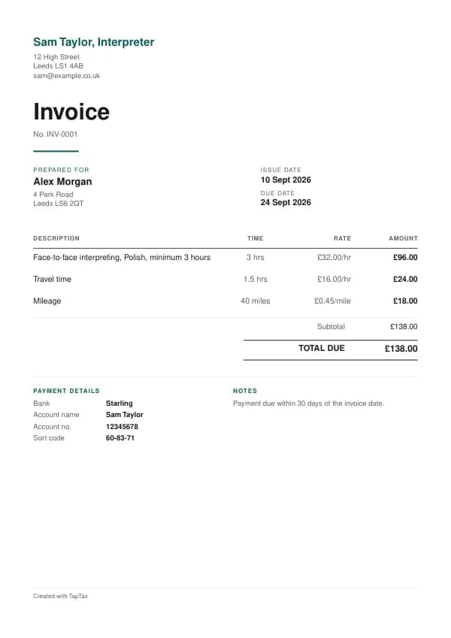451x638 pixels.
Task: Click the '£16.00/hr' rate cell
Action: [334, 279]
